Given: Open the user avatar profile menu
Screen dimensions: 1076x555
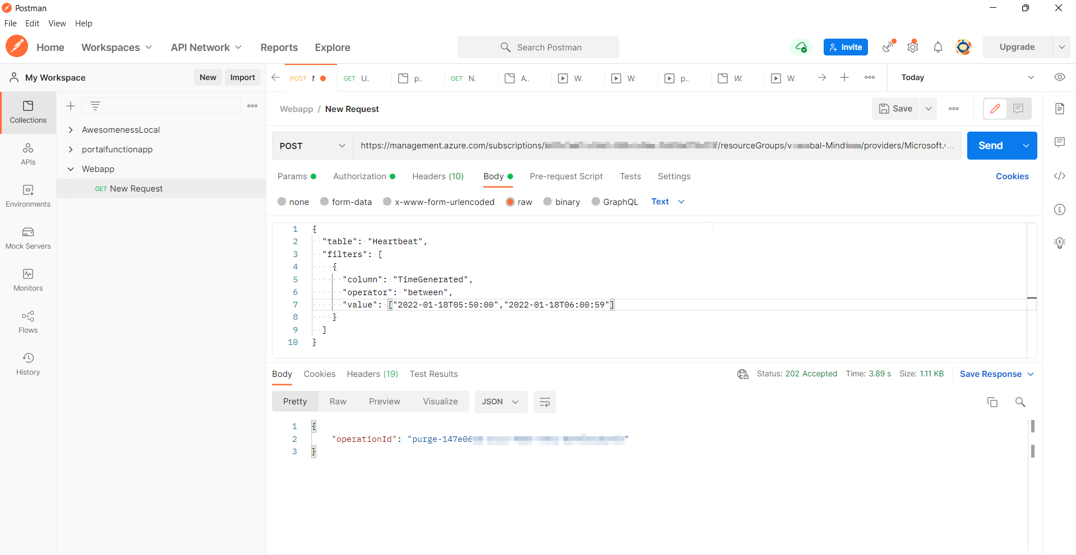Looking at the screenshot, I should (963, 47).
